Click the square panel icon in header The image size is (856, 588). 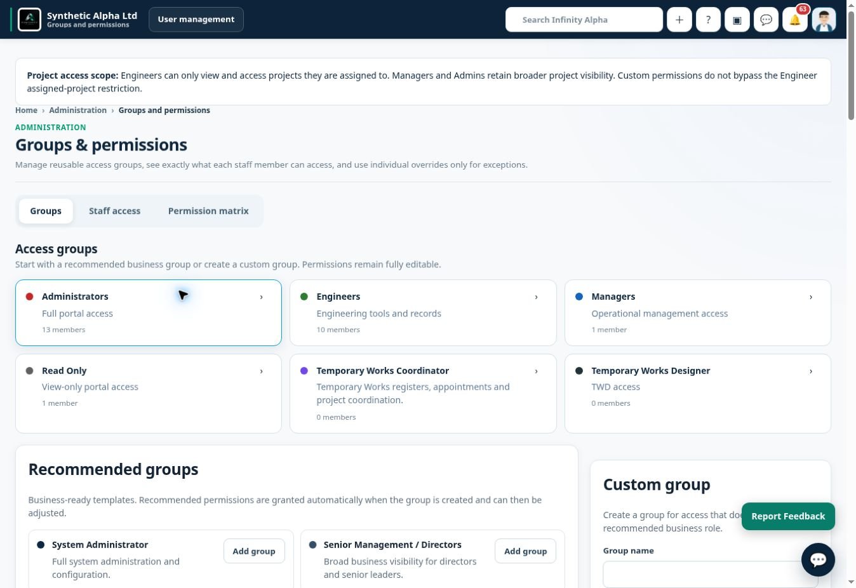coord(737,20)
